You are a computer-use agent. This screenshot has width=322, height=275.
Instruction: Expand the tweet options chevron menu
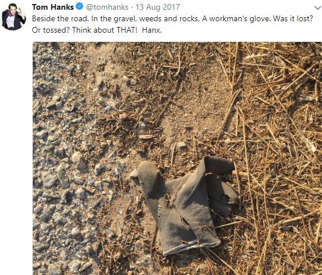click(318, 8)
